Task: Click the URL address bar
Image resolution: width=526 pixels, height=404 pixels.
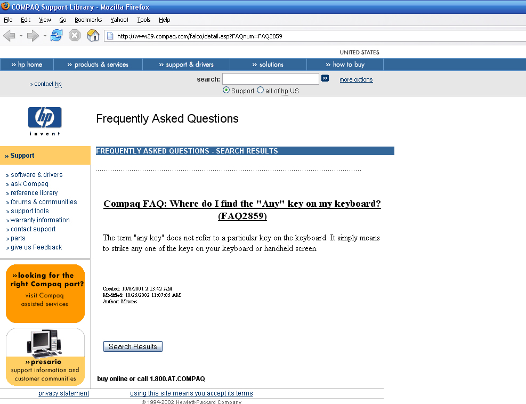Action: [315, 36]
